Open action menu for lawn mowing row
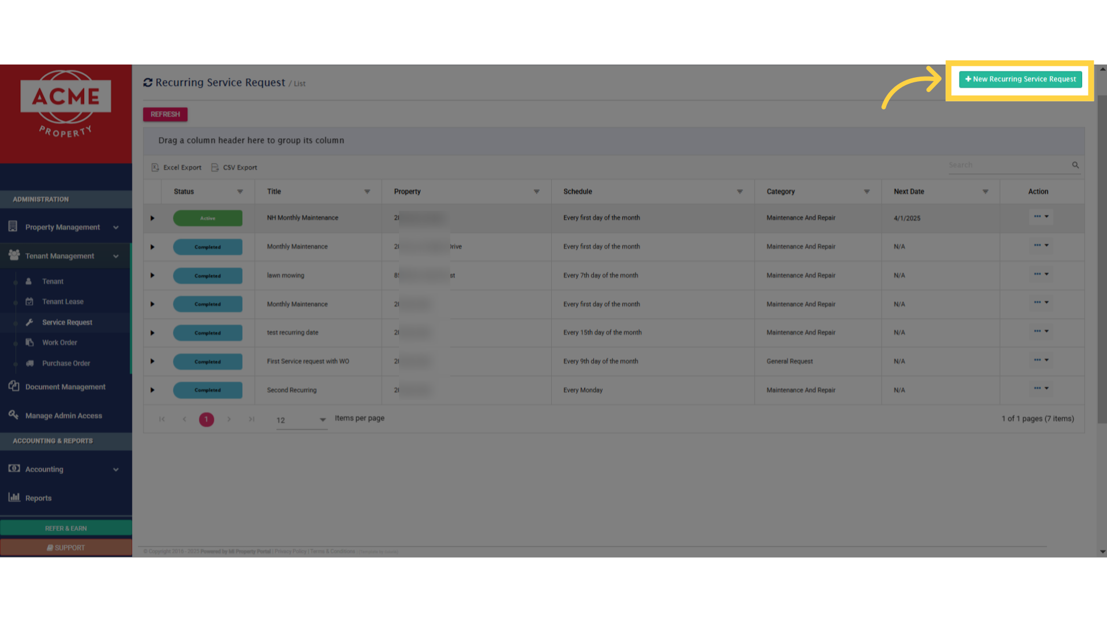The image size is (1107, 622). [x=1041, y=274]
